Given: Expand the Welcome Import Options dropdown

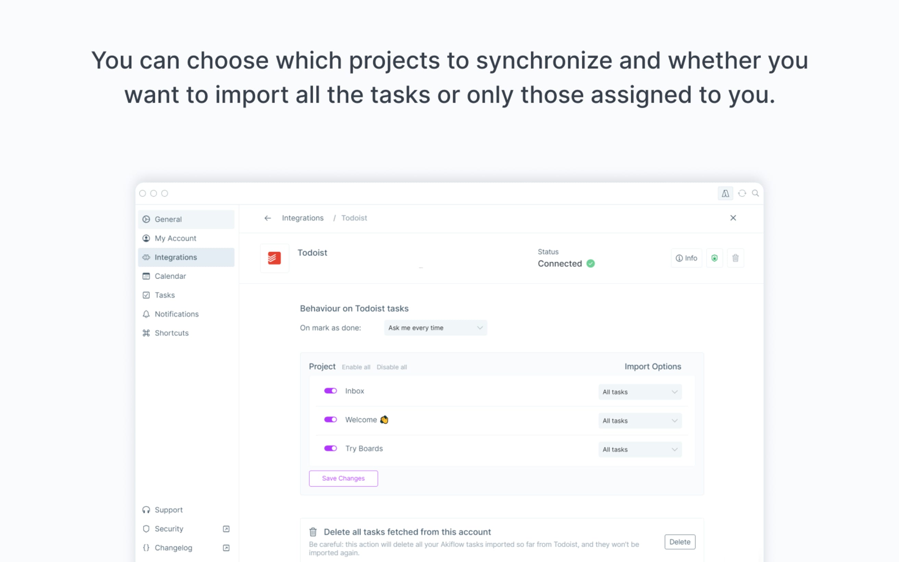Looking at the screenshot, I should pos(639,420).
